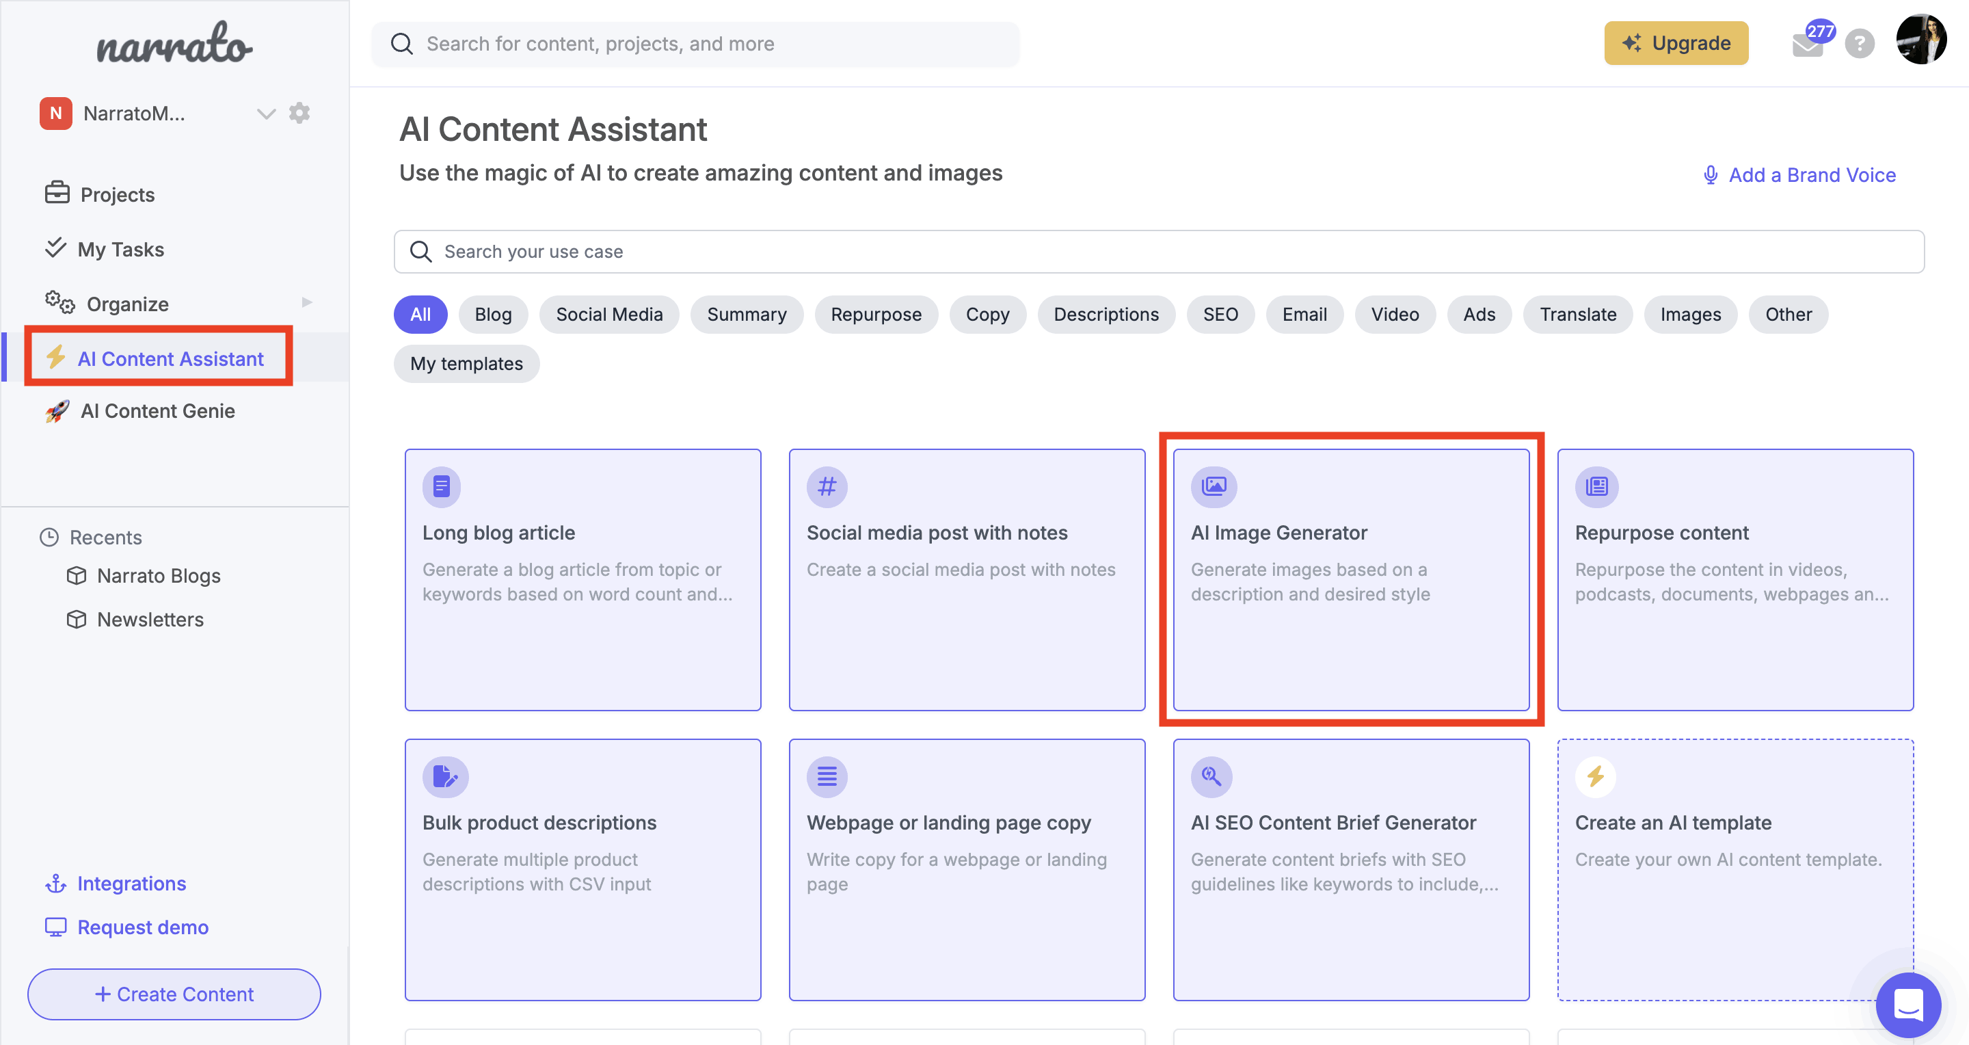Open the help question mark icon
The height and width of the screenshot is (1045, 1969).
pyautogui.click(x=1859, y=44)
